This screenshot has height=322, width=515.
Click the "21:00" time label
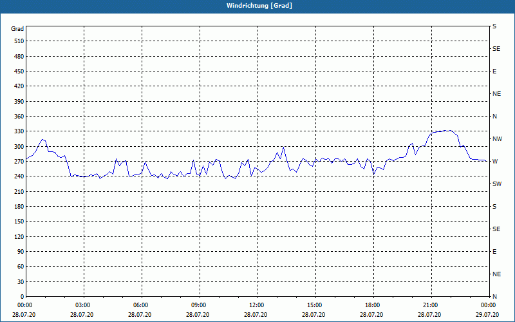point(431,305)
